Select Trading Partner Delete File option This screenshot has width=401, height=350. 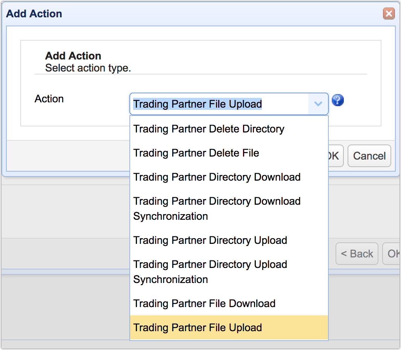[x=229, y=153]
